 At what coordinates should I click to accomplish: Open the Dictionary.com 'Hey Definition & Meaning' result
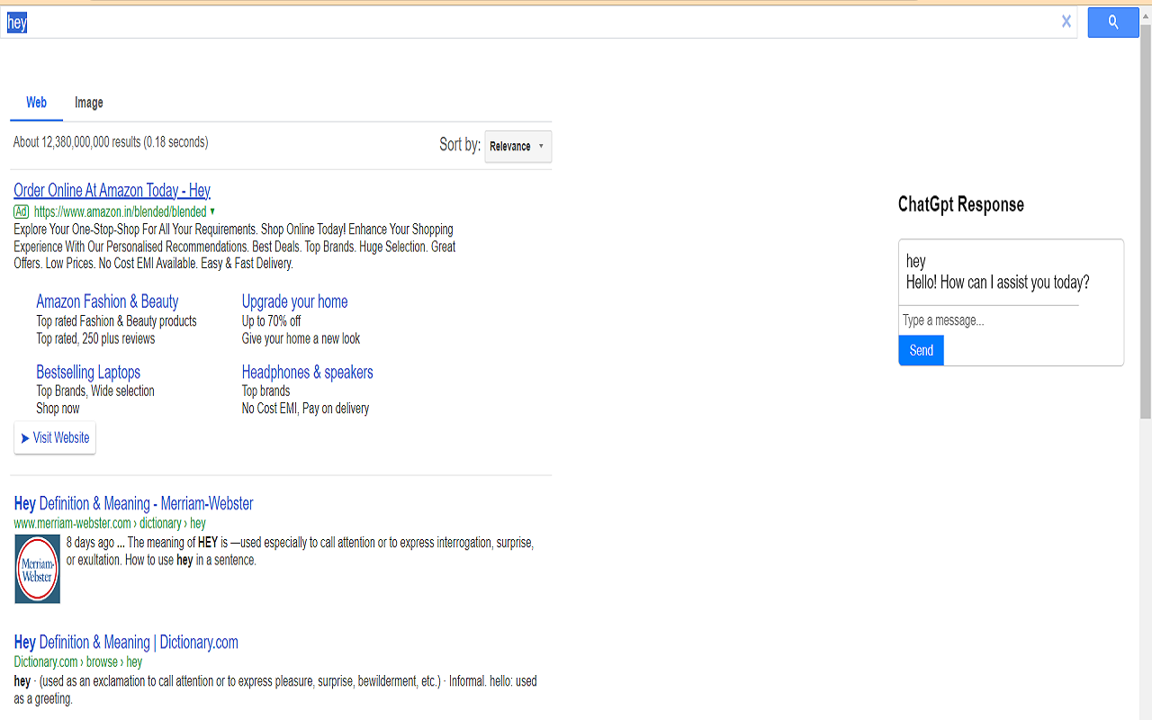click(125, 642)
